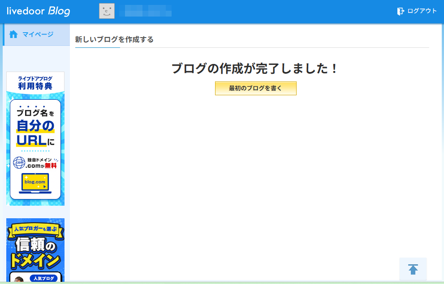Click the 人気ブロガーも選ぶ ribbon text
The height and width of the screenshot is (284, 444).
pos(35,229)
